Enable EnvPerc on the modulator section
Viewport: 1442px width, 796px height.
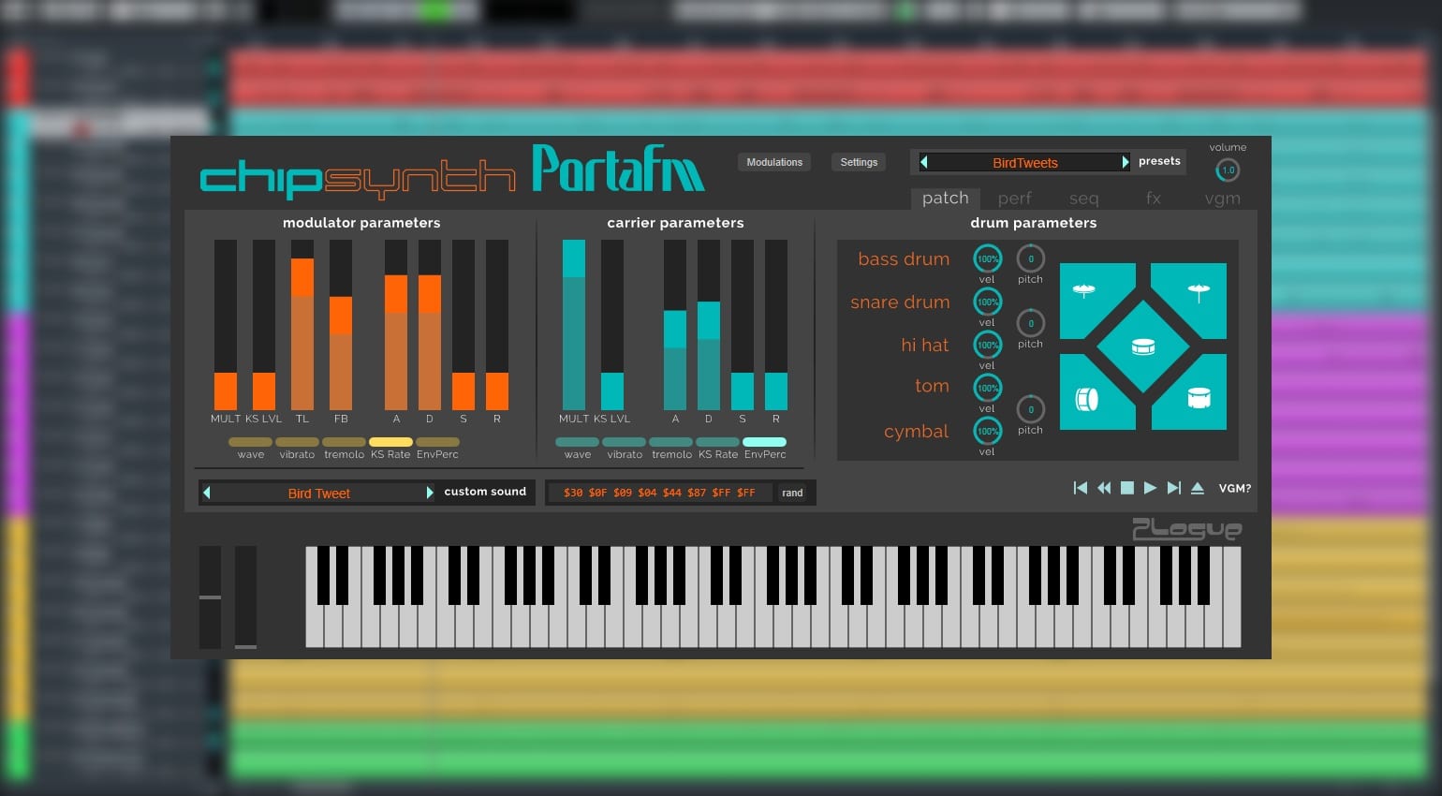[437, 441]
